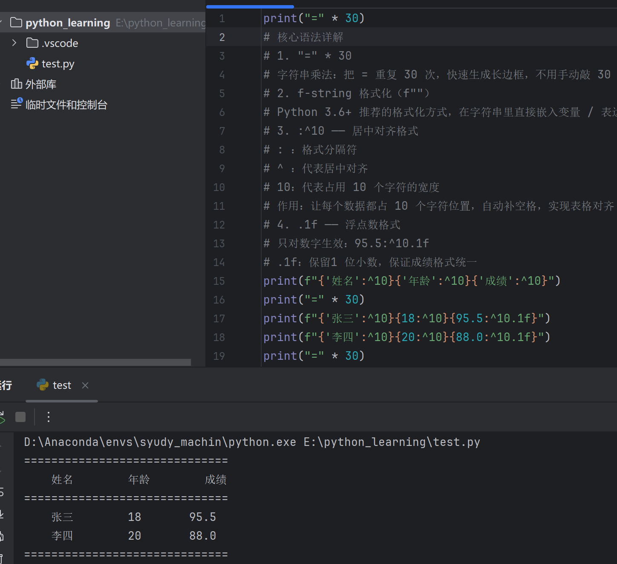Click the equals-sign line above the 姓名 header
This screenshot has width=617, height=564.
pos(126,461)
